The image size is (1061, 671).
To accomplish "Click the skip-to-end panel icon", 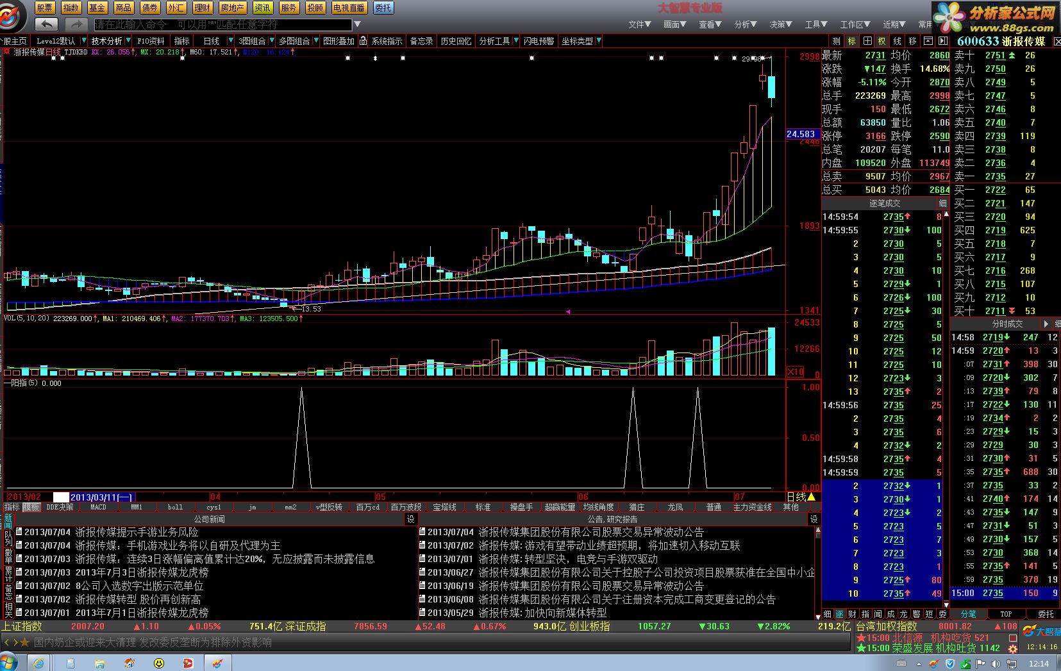I will click(x=943, y=40).
